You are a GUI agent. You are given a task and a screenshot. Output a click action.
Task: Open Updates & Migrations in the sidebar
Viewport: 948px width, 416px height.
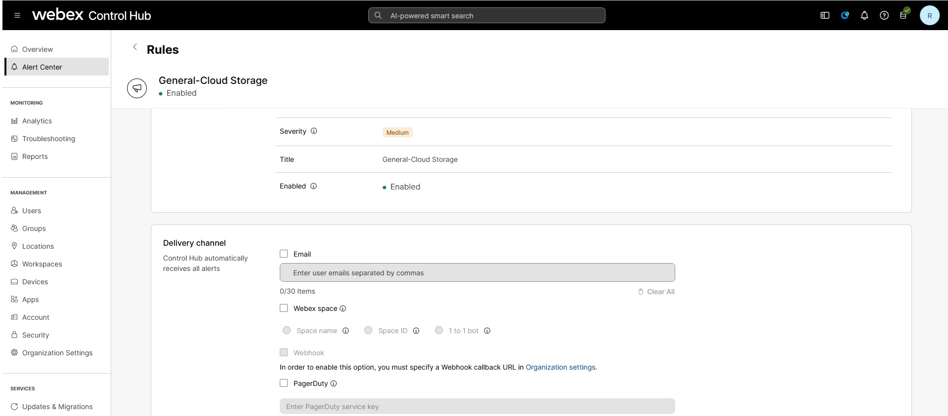pos(56,407)
